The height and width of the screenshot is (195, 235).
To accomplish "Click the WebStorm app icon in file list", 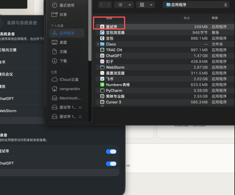I will [x=102, y=67].
